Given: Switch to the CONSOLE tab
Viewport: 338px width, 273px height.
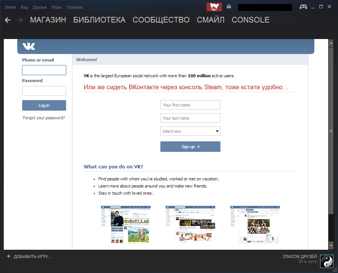Looking at the screenshot, I should pyautogui.click(x=250, y=20).
